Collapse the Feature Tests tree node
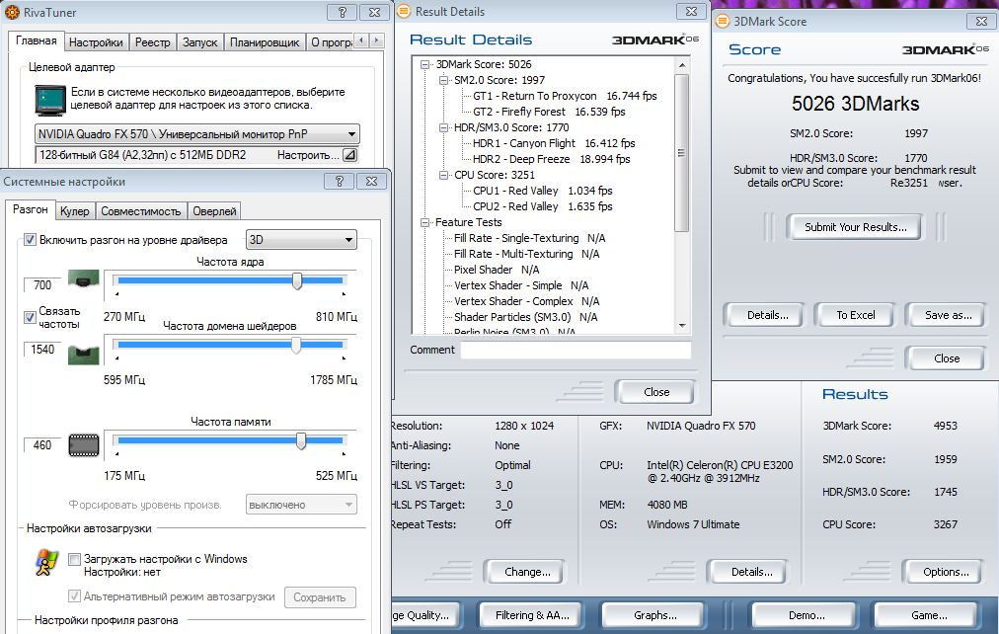The height and width of the screenshot is (634, 999). (425, 222)
